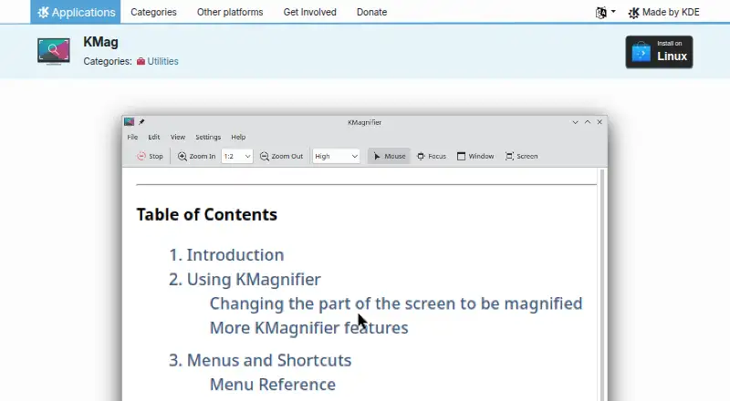Click the Table of Contents heading
This screenshot has height=401, width=730.
[207, 214]
